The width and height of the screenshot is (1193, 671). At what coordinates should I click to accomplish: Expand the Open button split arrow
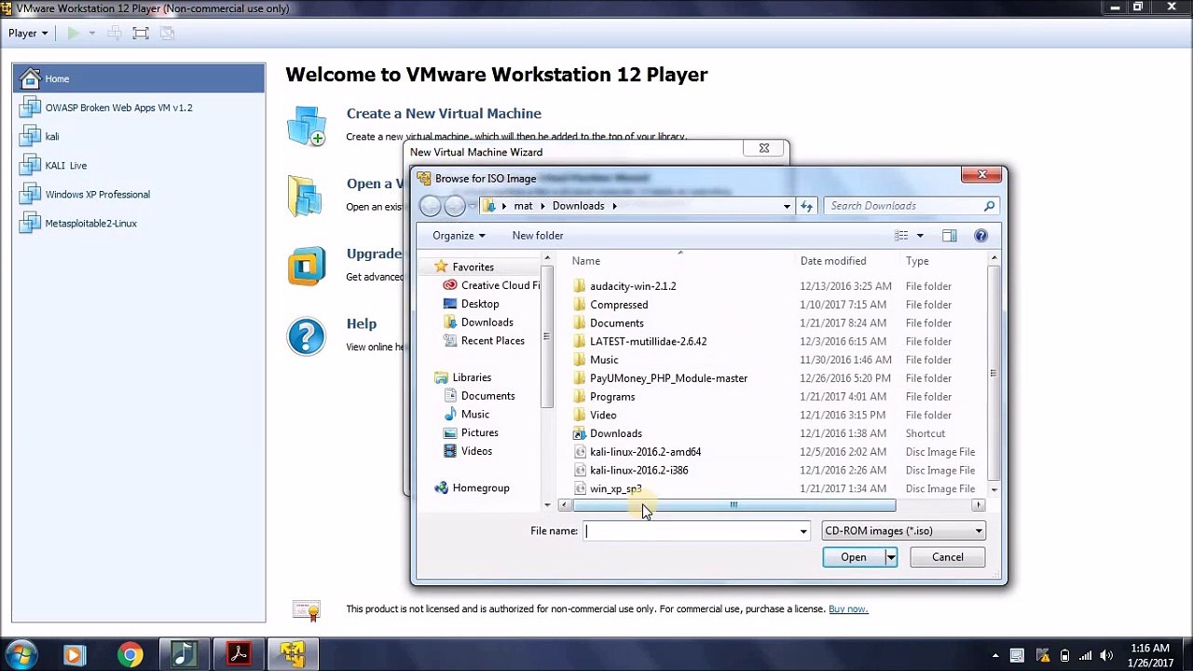pos(891,557)
